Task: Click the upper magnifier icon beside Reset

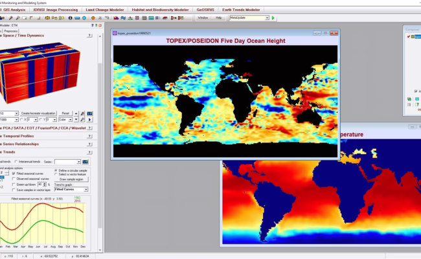Action: tap(82, 113)
